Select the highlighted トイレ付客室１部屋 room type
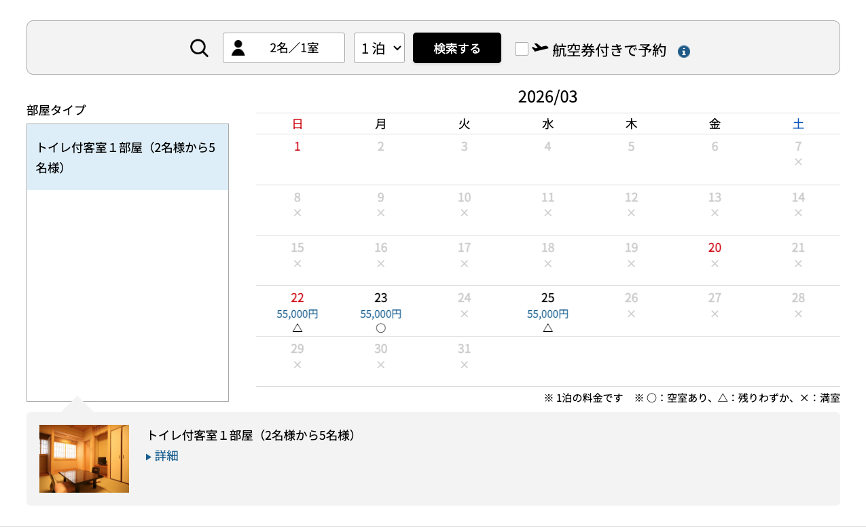 pyautogui.click(x=128, y=157)
